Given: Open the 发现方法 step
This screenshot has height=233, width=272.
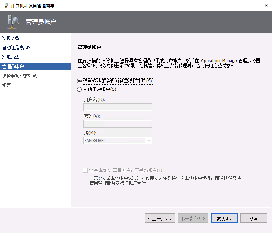Looking at the screenshot, I should click(11, 57).
